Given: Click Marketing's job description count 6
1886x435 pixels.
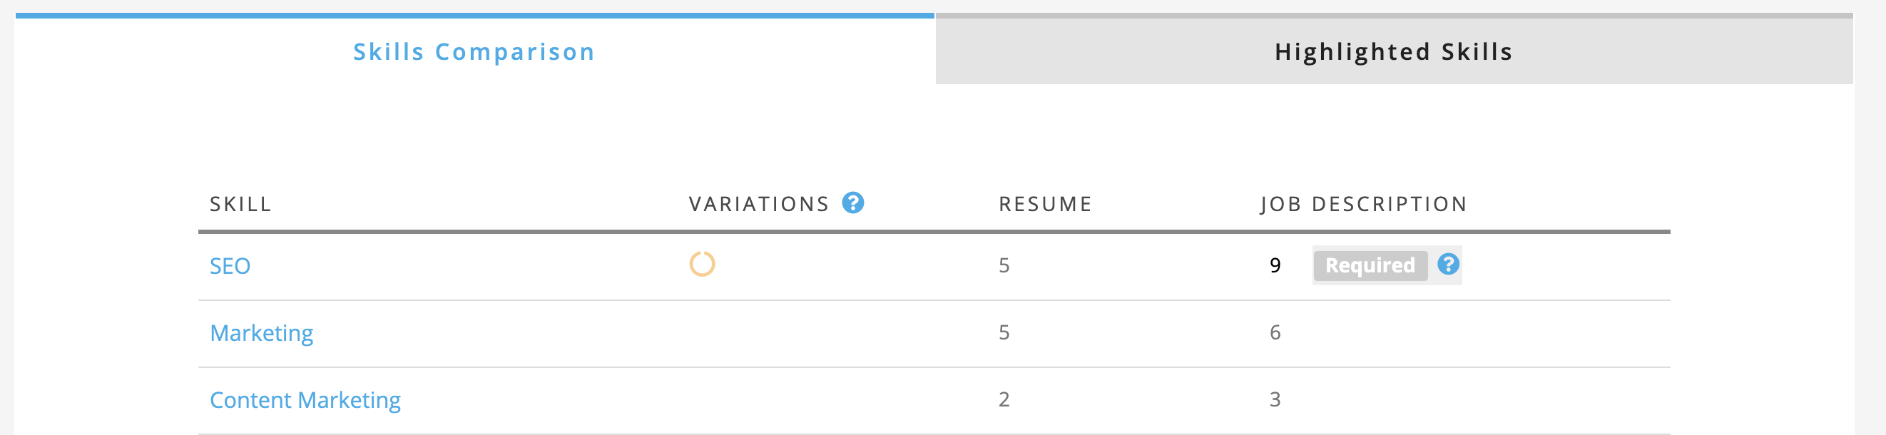Looking at the screenshot, I should pyautogui.click(x=1275, y=332).
